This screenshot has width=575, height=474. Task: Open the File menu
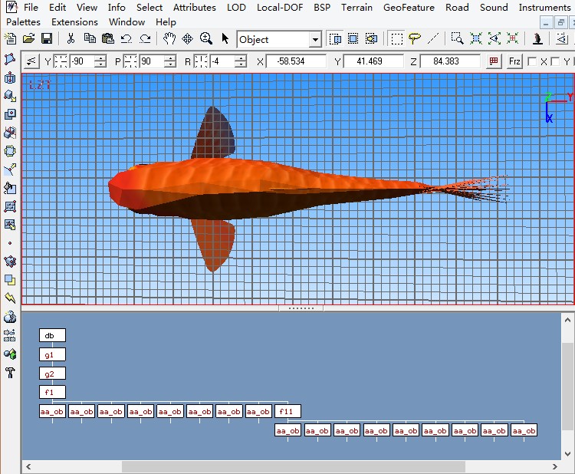(x=31, y=8)
